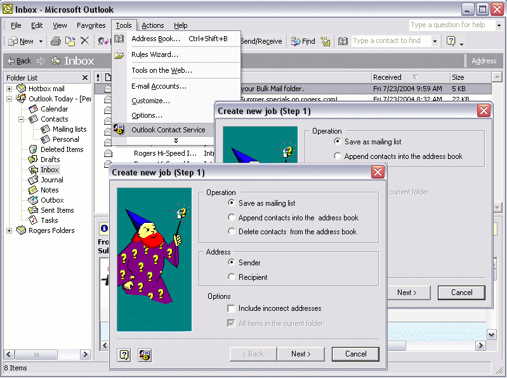
Task: Open Calendar folder in Folder List
Action: coord(54,109)
